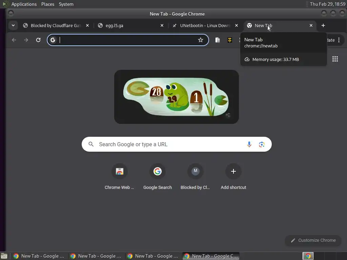This screenshot has height=260, width=347.
Task: Click the Search Google or type a URL box
Action: pos(177,144)
